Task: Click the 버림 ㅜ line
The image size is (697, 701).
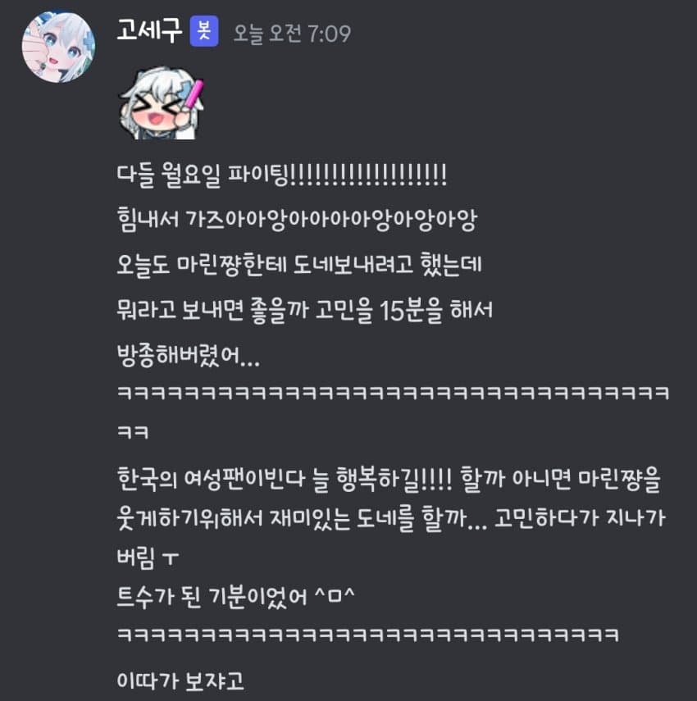Action: pyautogui.click(x=148, y=558)
